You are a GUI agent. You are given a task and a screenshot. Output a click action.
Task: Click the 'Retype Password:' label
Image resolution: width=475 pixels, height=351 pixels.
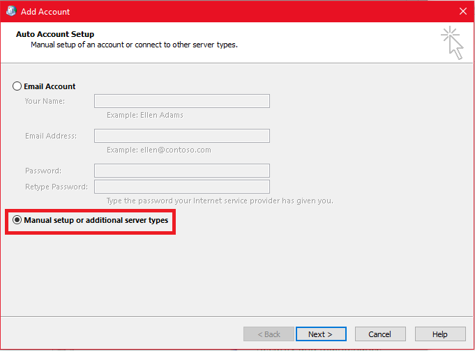tap(56, 187)
